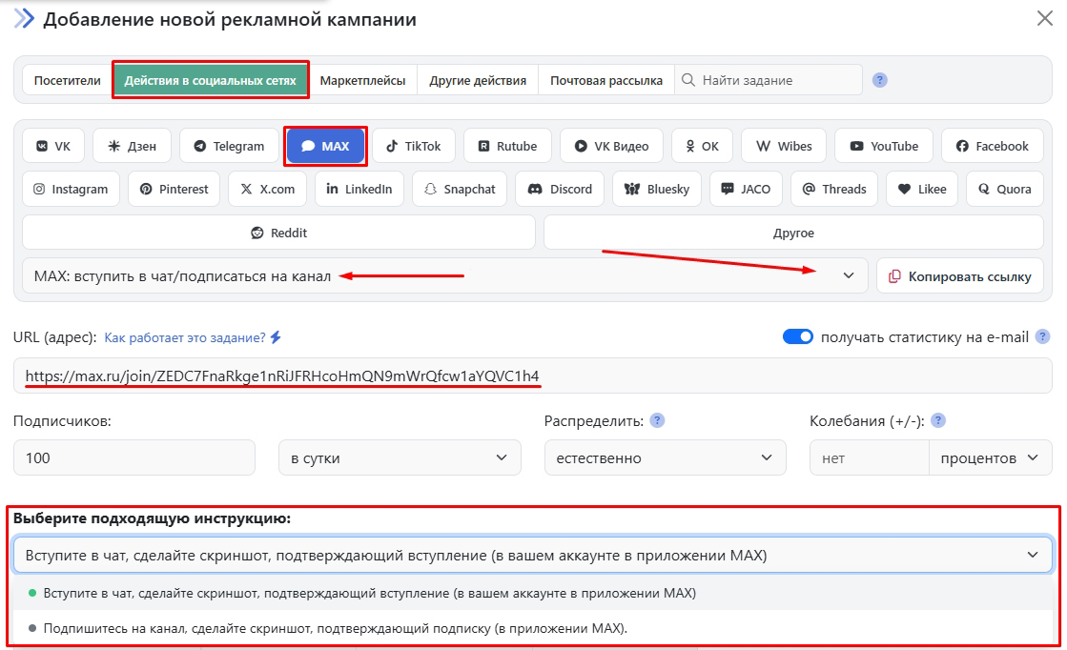This screenshot has height=650, width=1067.
Task: Expand the 'естественно' distribution dropdown
Action: click(665, 457)
